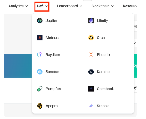Click the Jupiter logo icon

[x=40, y=20]
